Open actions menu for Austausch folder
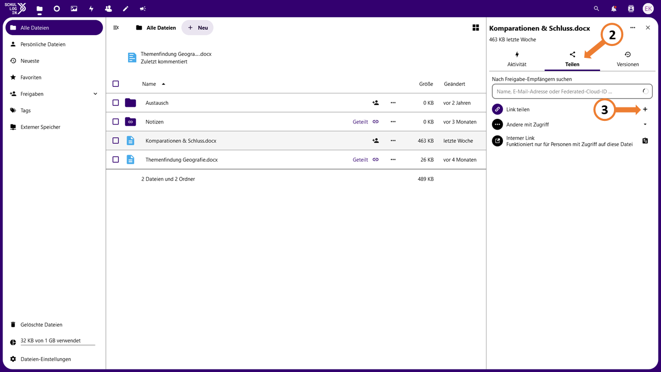This screenshot has height=372, width=661. pos(393,103)
